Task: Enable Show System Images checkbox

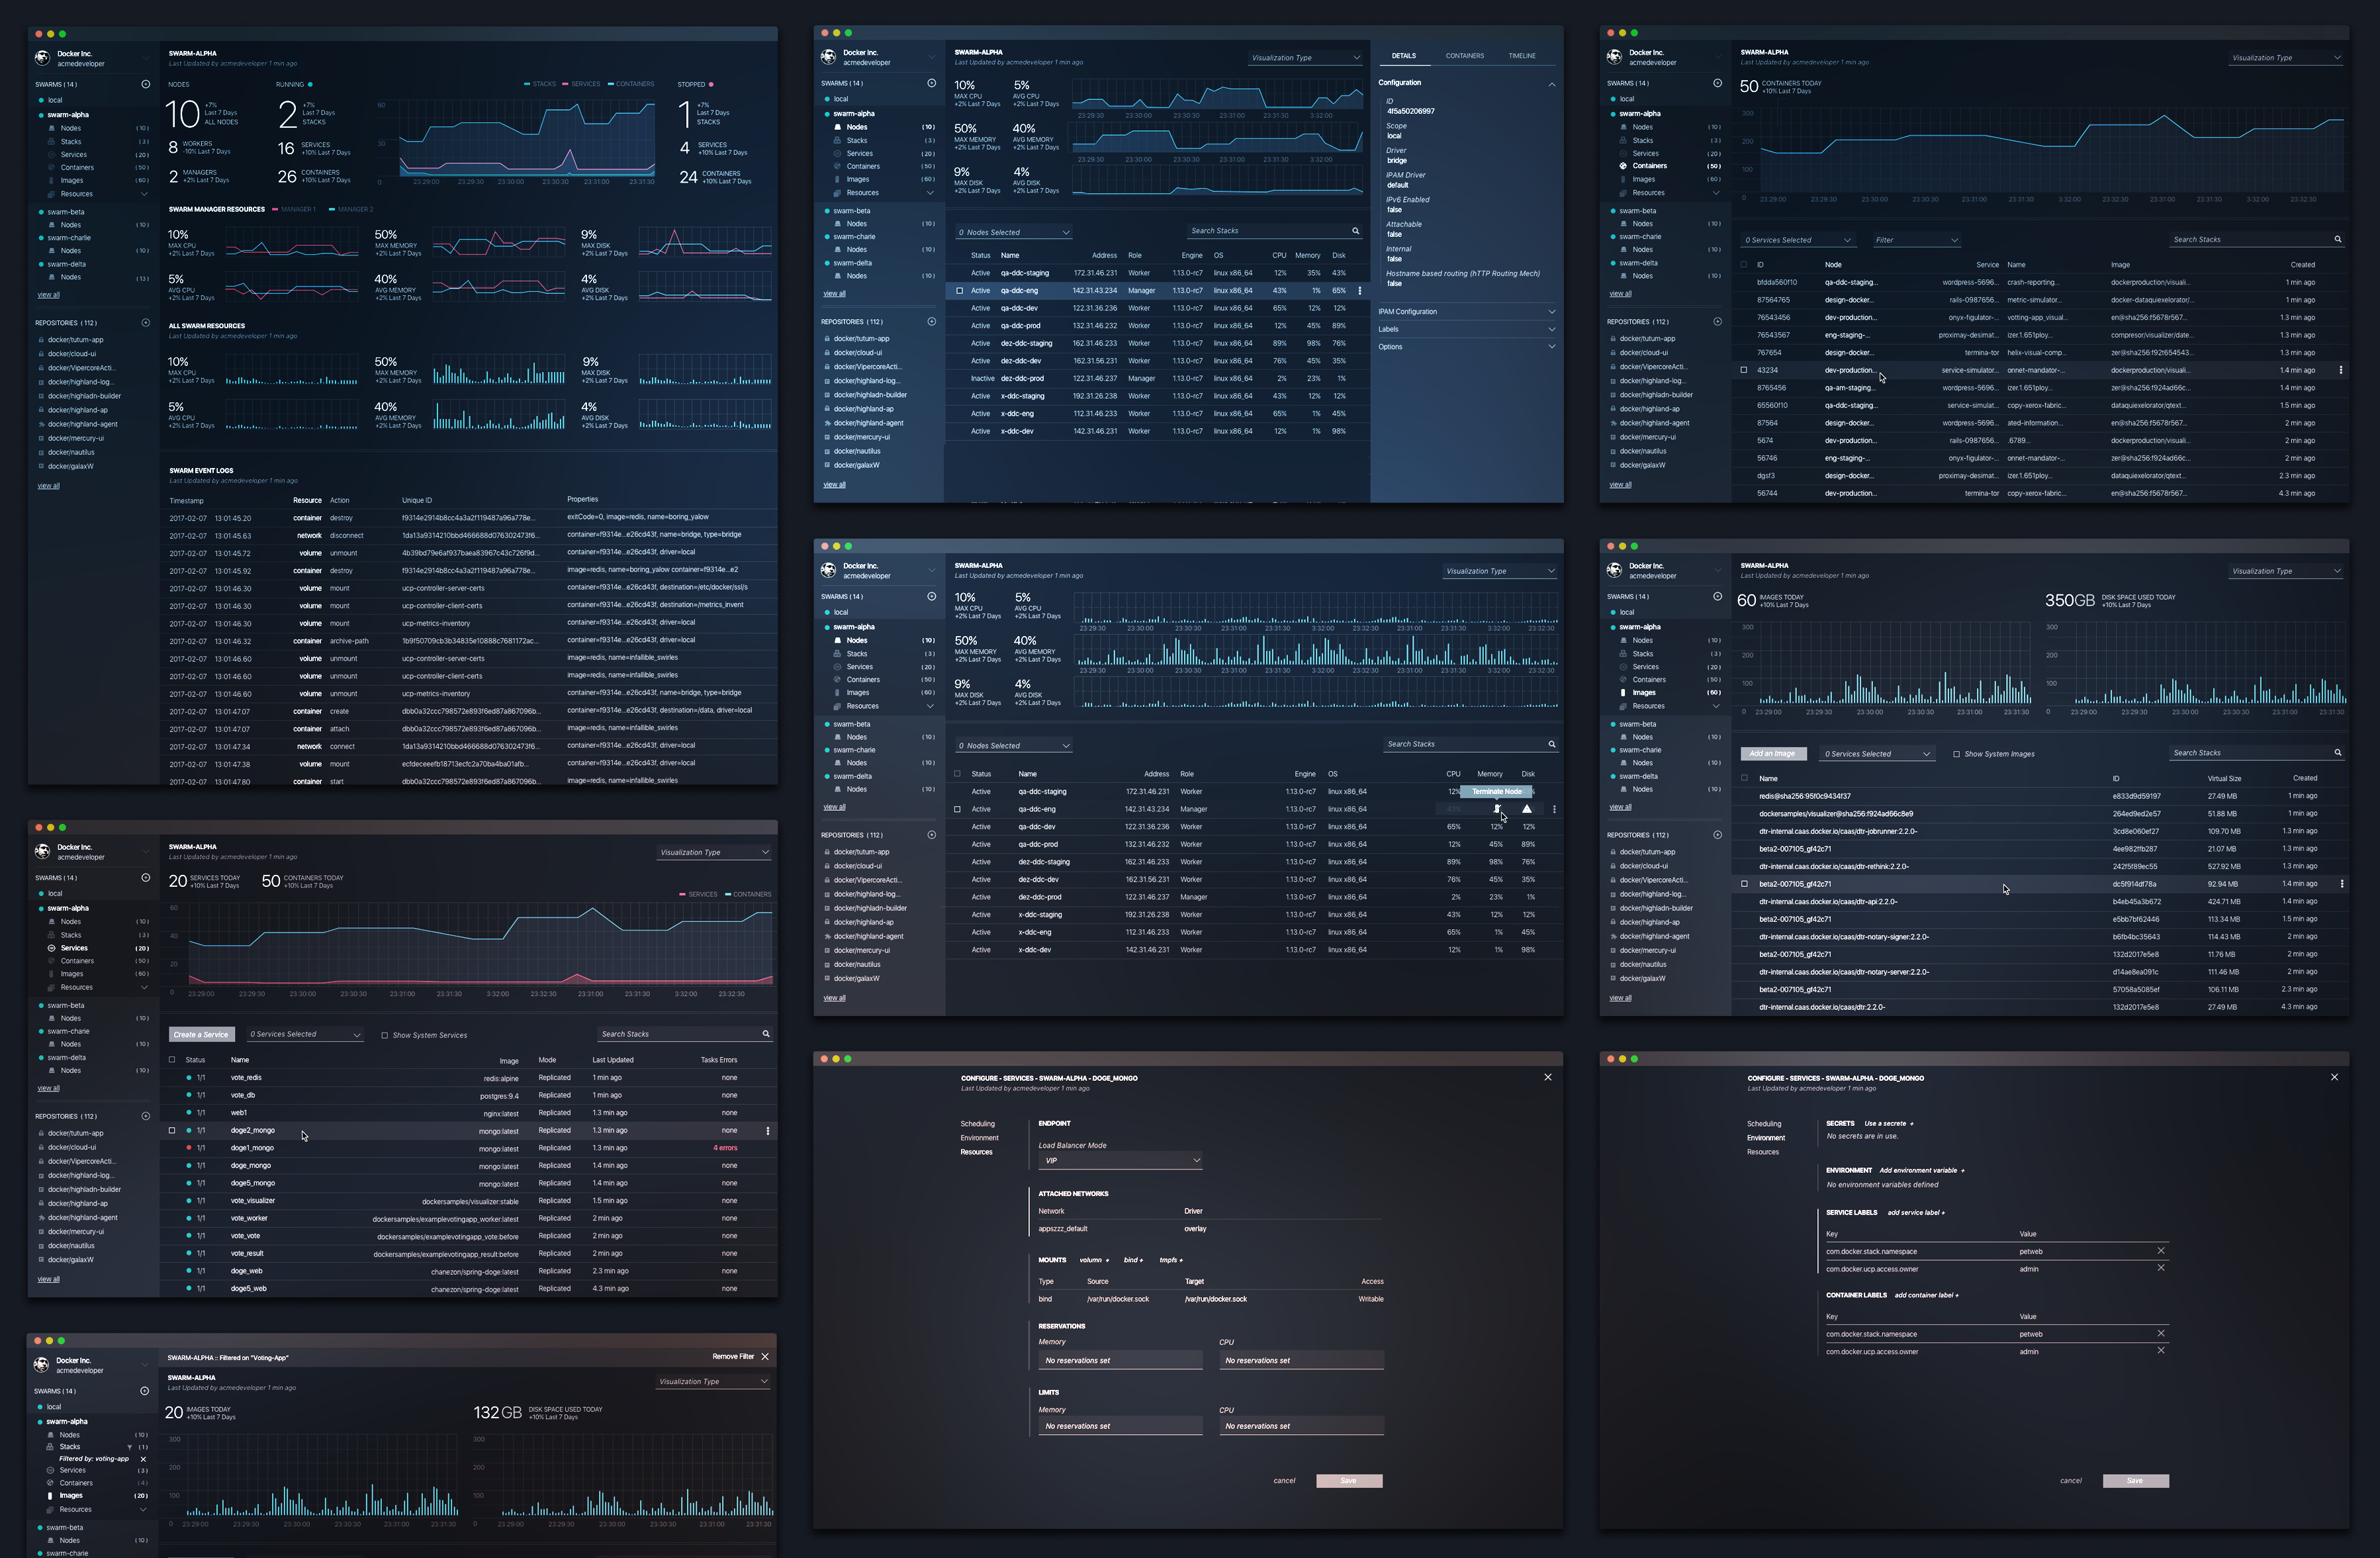Action: pyautogui.click(x=1957, y=754)
